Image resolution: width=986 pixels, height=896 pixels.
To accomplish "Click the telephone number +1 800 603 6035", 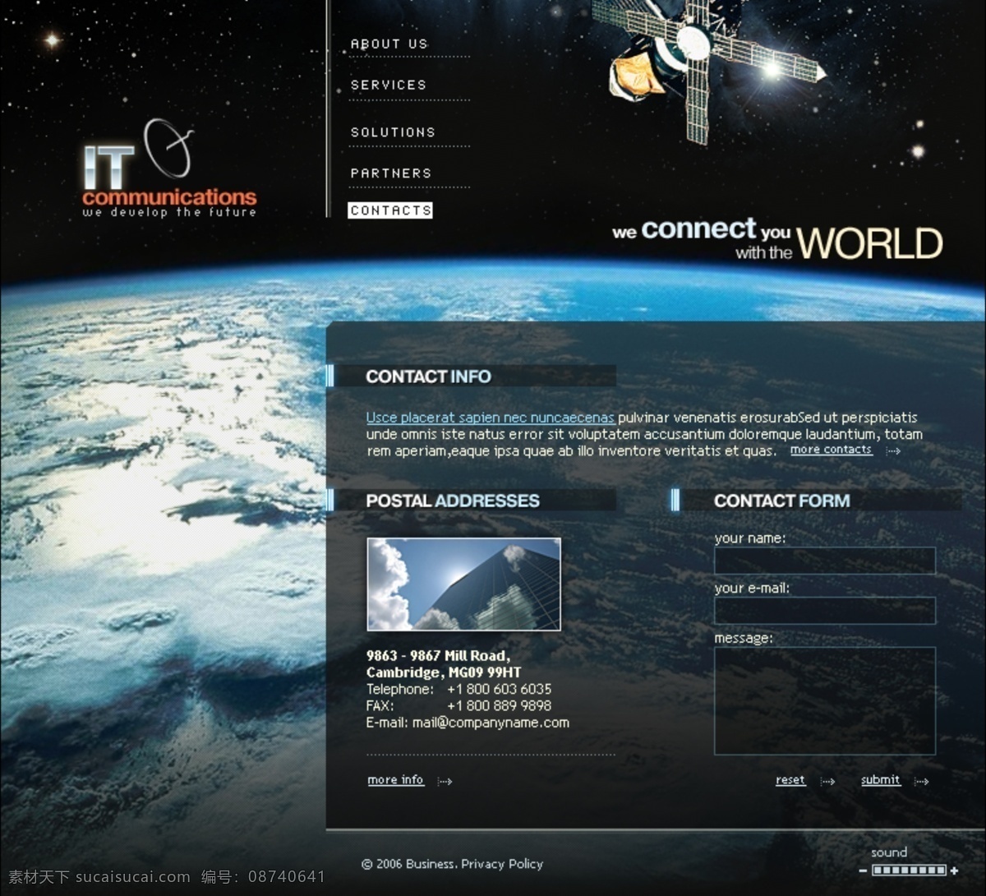I will [499, 689].
